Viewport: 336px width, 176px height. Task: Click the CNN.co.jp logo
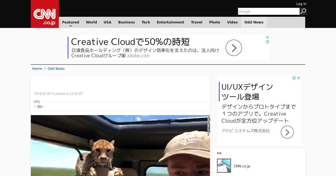tap(45, 14)
